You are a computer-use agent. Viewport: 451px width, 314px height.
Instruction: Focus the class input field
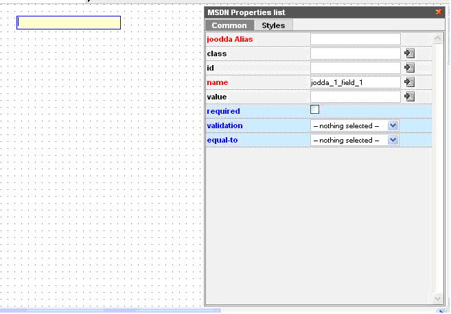pos(356,53)
